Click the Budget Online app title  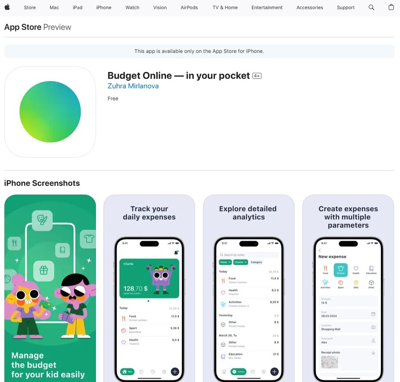(x=179, y=76)
